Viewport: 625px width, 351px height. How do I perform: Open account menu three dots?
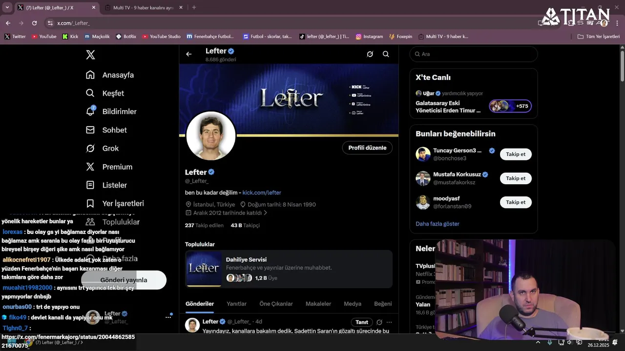coord(168,317)
